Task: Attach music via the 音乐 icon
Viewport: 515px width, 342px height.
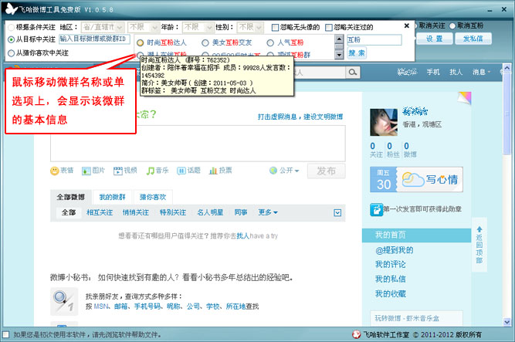Action: click(x=150, y=171)
